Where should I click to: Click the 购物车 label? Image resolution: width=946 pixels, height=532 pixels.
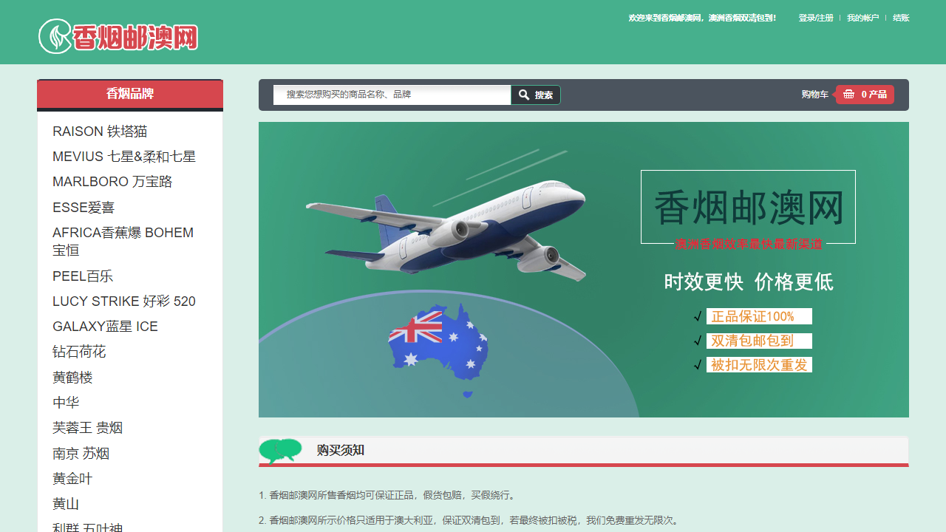pyautogui.click(x=814, y=95)
